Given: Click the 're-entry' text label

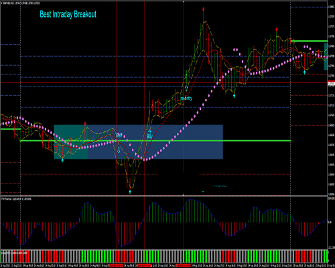Looking at the screenshot, I should point(186,98).
